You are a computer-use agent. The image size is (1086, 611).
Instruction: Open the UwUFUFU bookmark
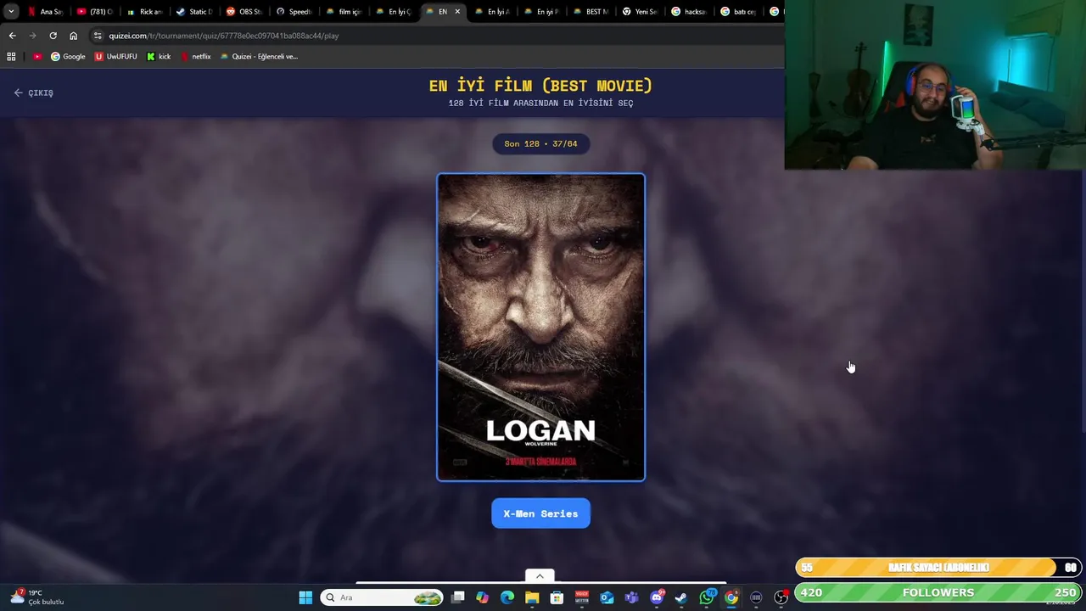point(115,57)
